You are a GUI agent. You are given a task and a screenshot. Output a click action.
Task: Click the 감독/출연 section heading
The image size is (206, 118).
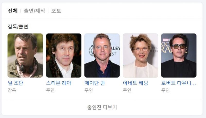pyautogui.click(x=18, y=27)
